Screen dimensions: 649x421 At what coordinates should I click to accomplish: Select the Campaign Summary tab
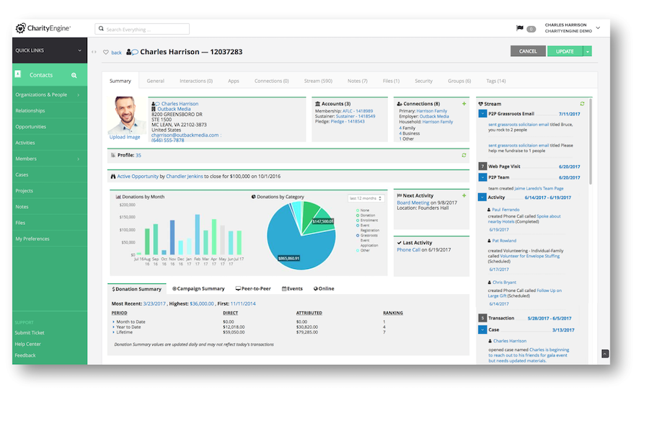pyautogui.click(x=199, y=289)
